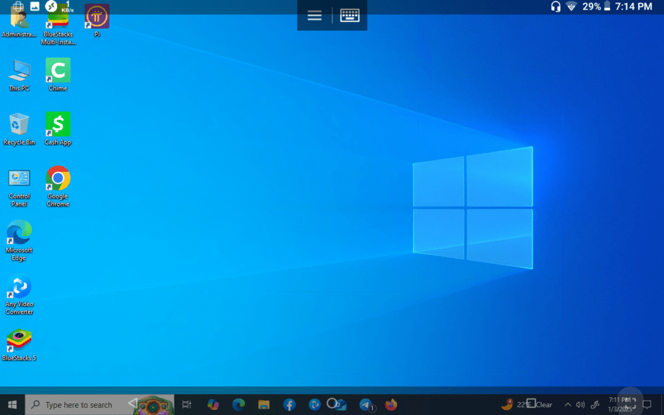
Task: Launch the Cash App shortcut
Action: pyautogui.click(x=58, y=129)
